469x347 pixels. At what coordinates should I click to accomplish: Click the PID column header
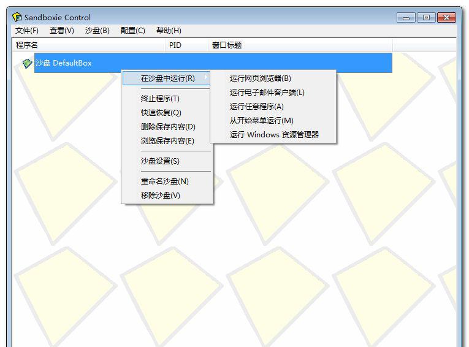(186, 45)
